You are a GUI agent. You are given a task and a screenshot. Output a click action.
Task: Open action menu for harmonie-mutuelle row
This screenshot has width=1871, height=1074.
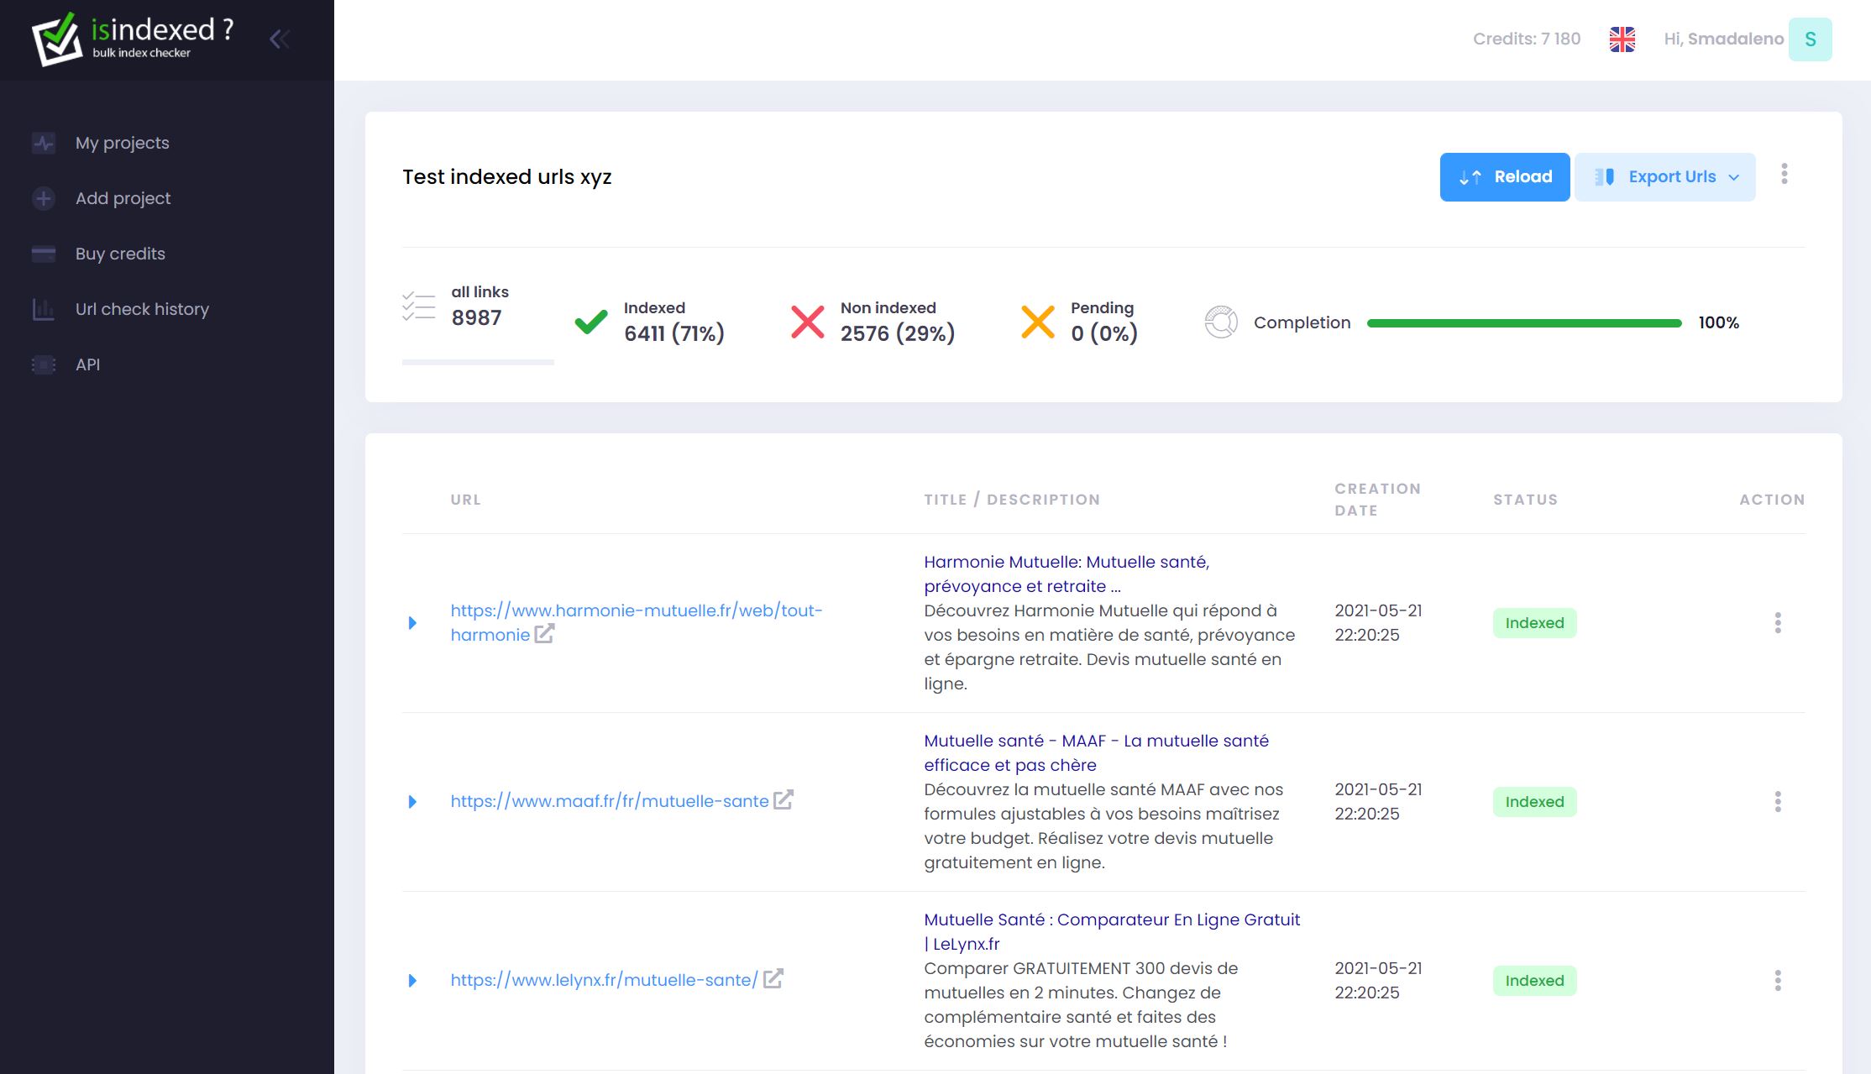pyautogui.click(x=1777, y=622)
